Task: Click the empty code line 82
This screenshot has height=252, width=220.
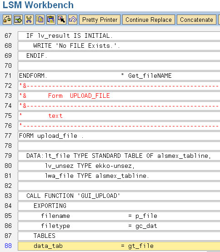Action: coord(119,186)
